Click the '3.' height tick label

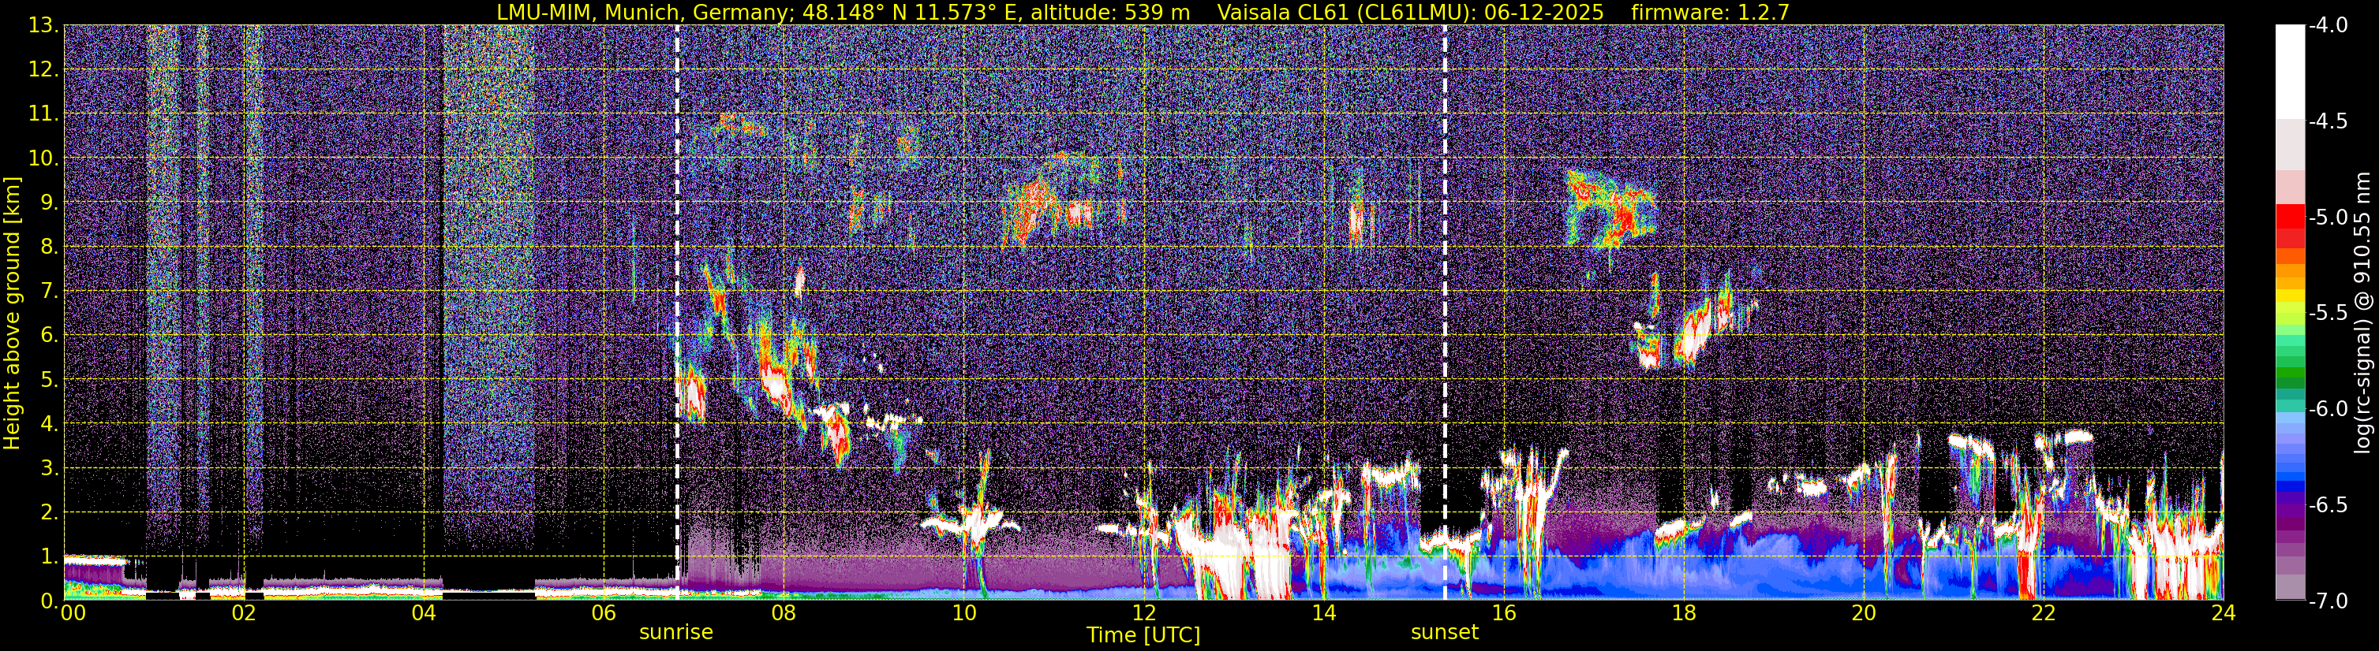click(49, 468)
